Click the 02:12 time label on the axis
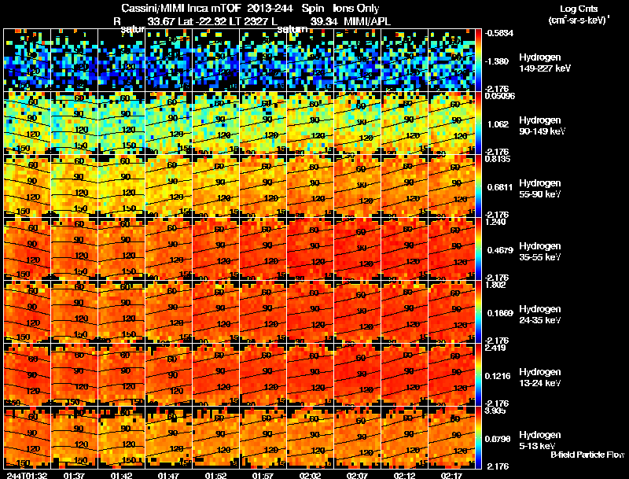The width and height of the screenshot is (629, 479). click(404, 475)
